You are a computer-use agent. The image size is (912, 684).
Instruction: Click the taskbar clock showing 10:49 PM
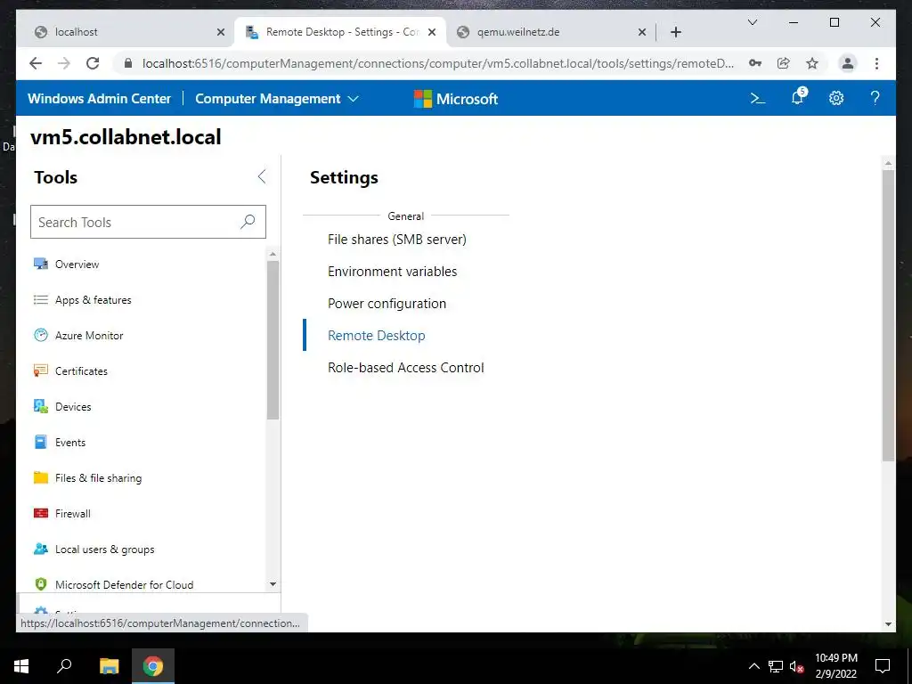(x=835, y=666)
